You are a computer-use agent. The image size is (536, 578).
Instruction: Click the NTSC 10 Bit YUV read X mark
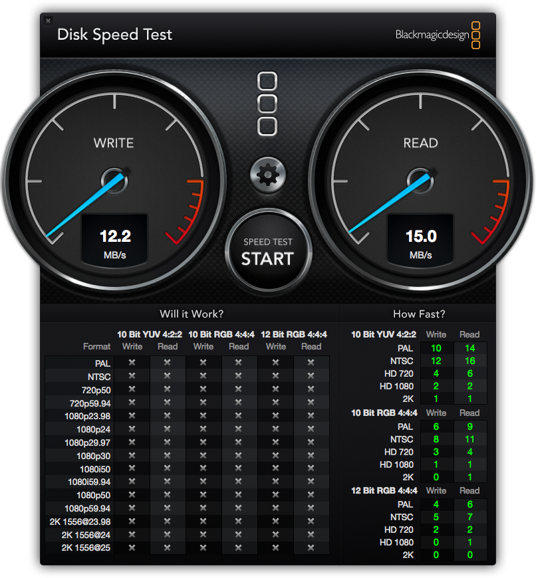point(168,376)
